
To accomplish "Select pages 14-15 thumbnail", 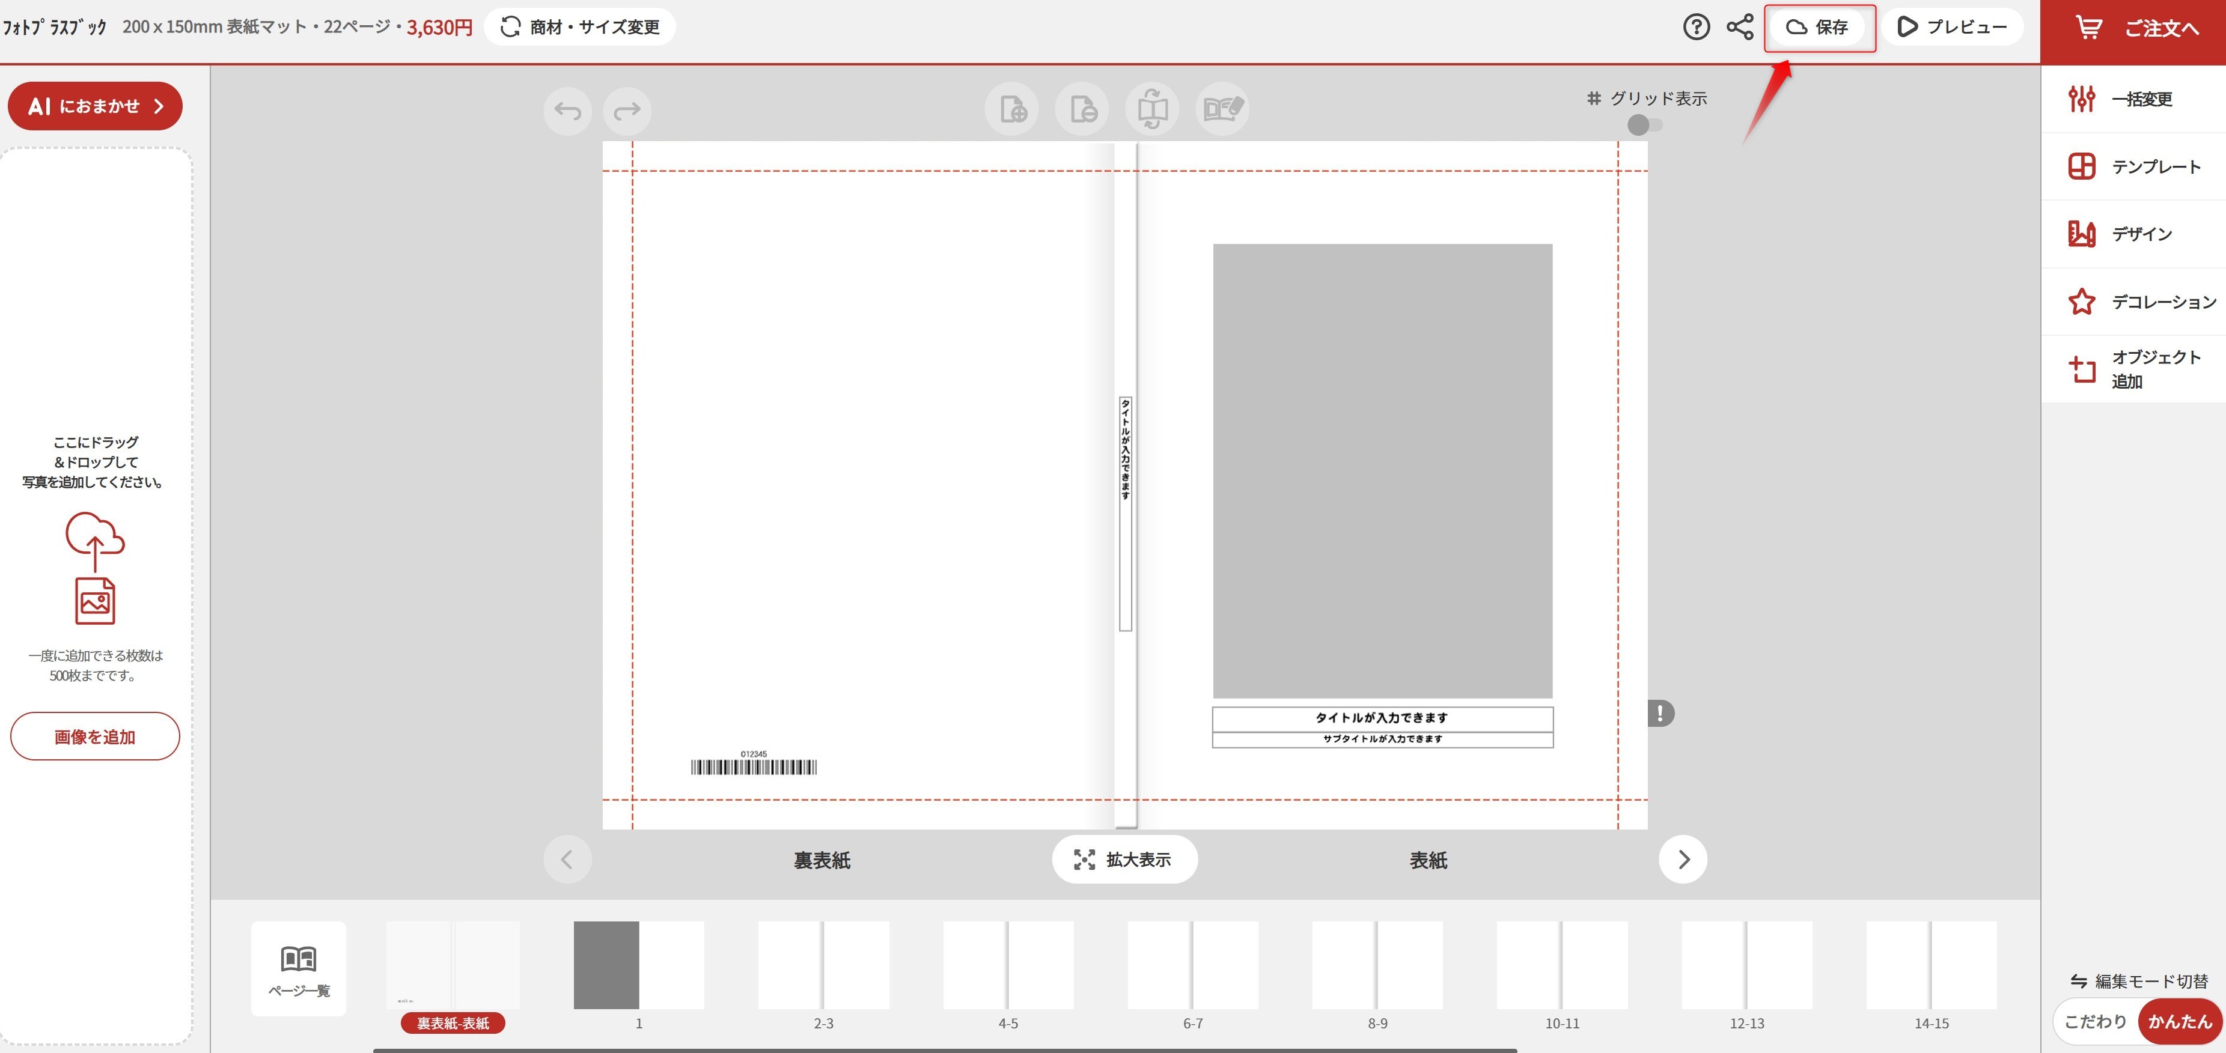I will click(1932, 965).
